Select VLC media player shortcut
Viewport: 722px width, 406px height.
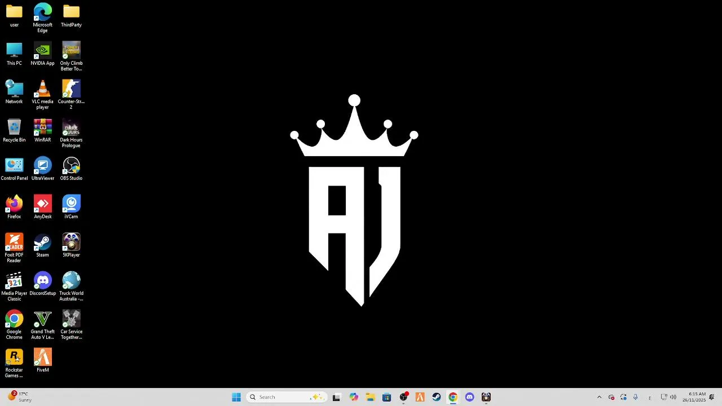pos(42,95)
